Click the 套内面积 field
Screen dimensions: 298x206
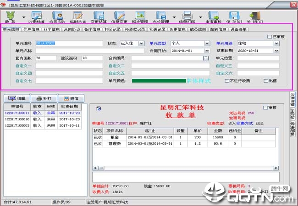46,58
